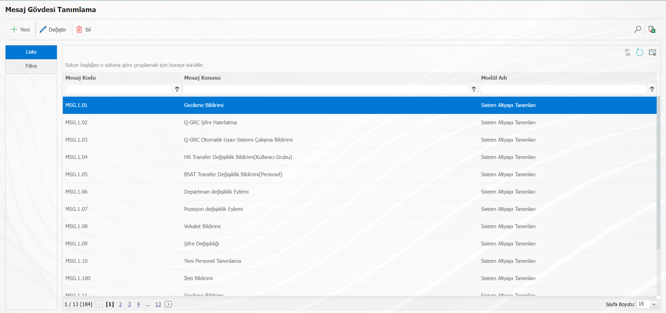Select Q-GRC Otomatik Uyarı Sistemi Çalışma Bildirimi
Viewport: 666px width, 313px height.
point(238,140)
